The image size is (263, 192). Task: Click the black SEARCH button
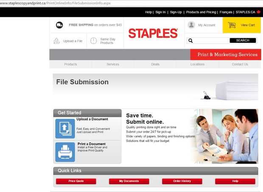[243, 40]
